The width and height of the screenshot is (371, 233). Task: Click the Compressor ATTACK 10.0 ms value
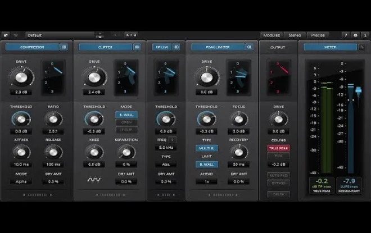pyautogui.click(x=21, y=165)
